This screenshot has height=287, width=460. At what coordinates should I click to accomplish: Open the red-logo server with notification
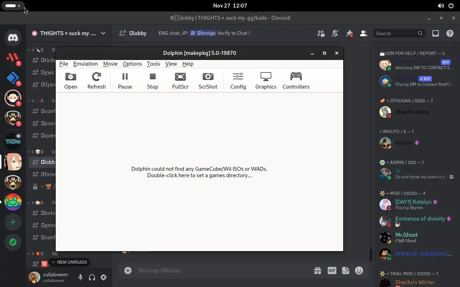pos(13,57)
